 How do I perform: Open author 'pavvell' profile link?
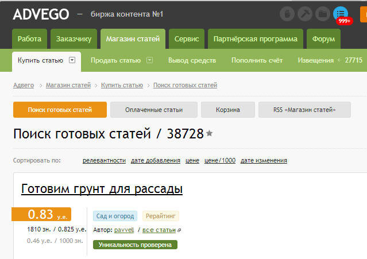tap(124, 230)
